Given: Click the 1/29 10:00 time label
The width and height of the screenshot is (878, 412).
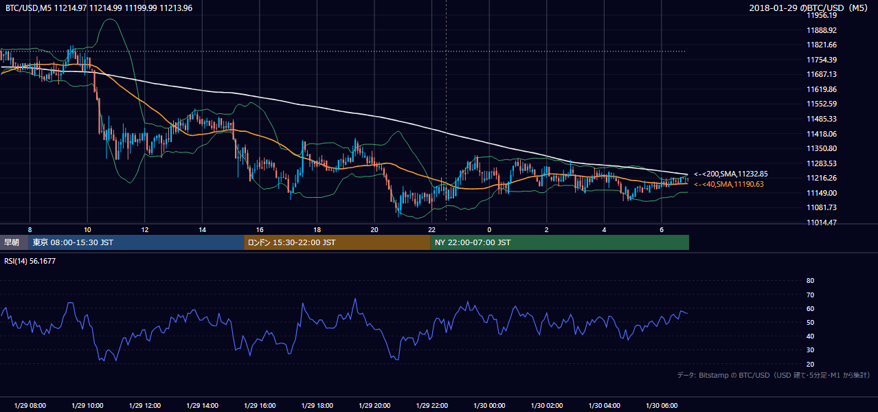Looking at the screenshot, I should click(87, 405).
